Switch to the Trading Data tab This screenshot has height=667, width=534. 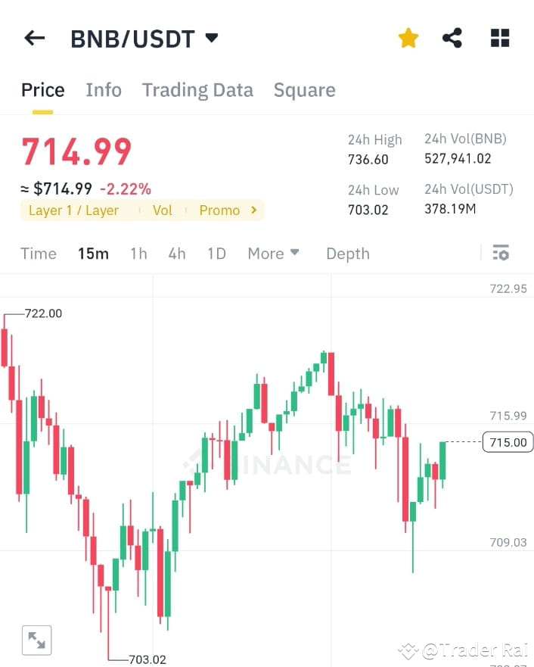(197, 89)
